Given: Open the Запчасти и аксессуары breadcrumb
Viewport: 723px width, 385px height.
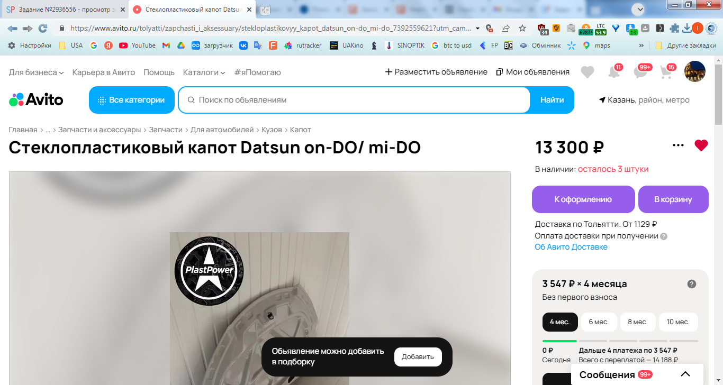Looking at the screenshot, I should [x=100, y=130].
